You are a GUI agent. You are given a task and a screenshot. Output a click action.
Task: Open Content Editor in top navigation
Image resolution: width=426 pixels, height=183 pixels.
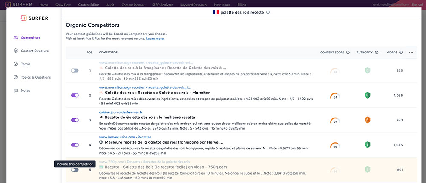click(x=89, y=5)
